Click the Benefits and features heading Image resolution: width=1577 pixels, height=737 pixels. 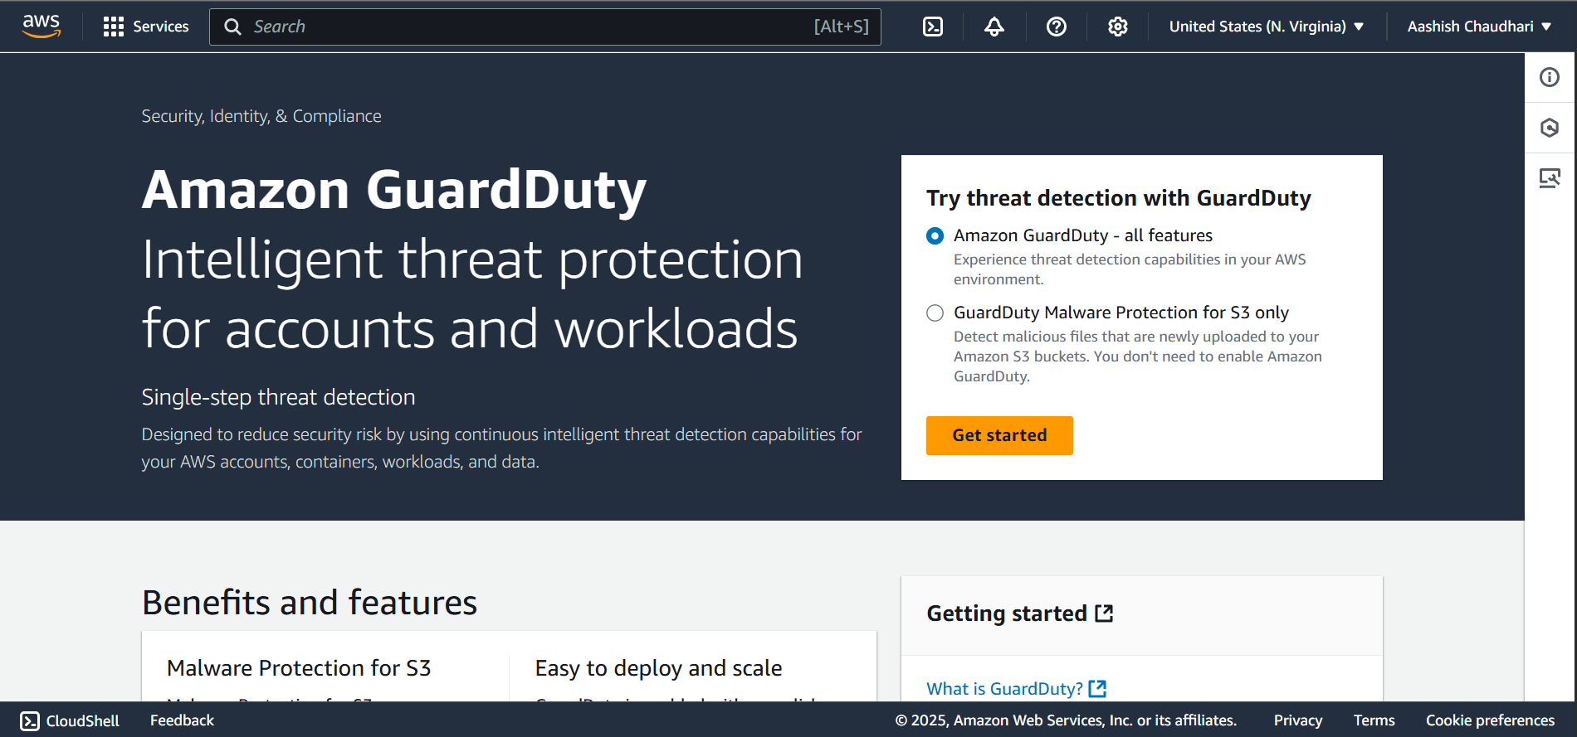[310, 603]
